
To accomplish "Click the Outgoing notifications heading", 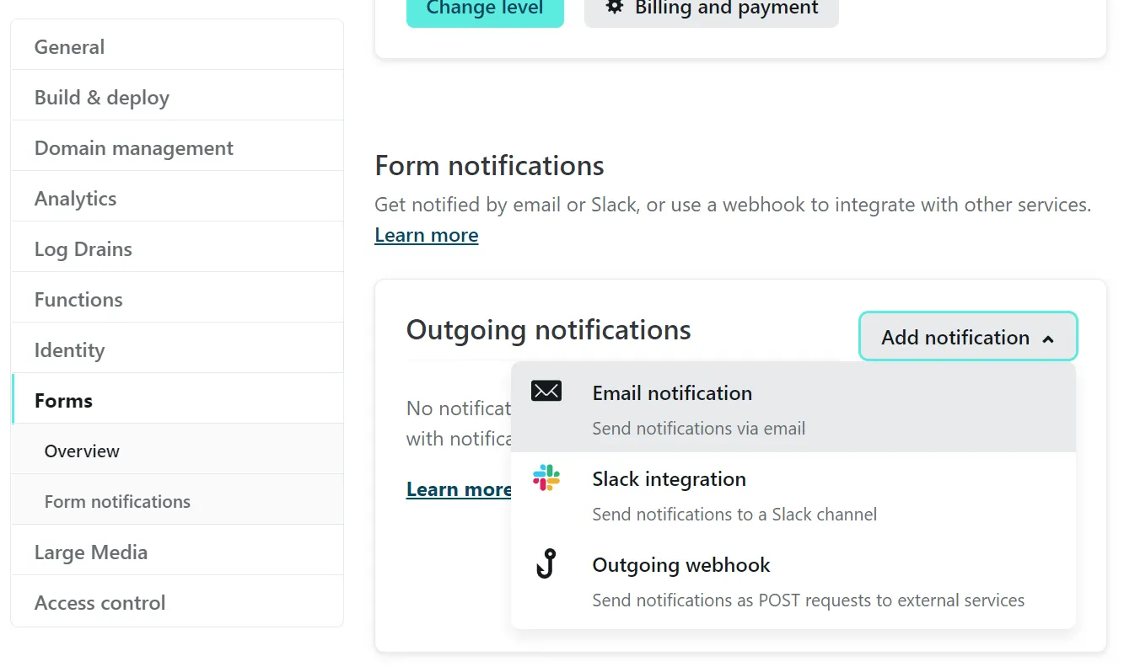I will (549, 329).
